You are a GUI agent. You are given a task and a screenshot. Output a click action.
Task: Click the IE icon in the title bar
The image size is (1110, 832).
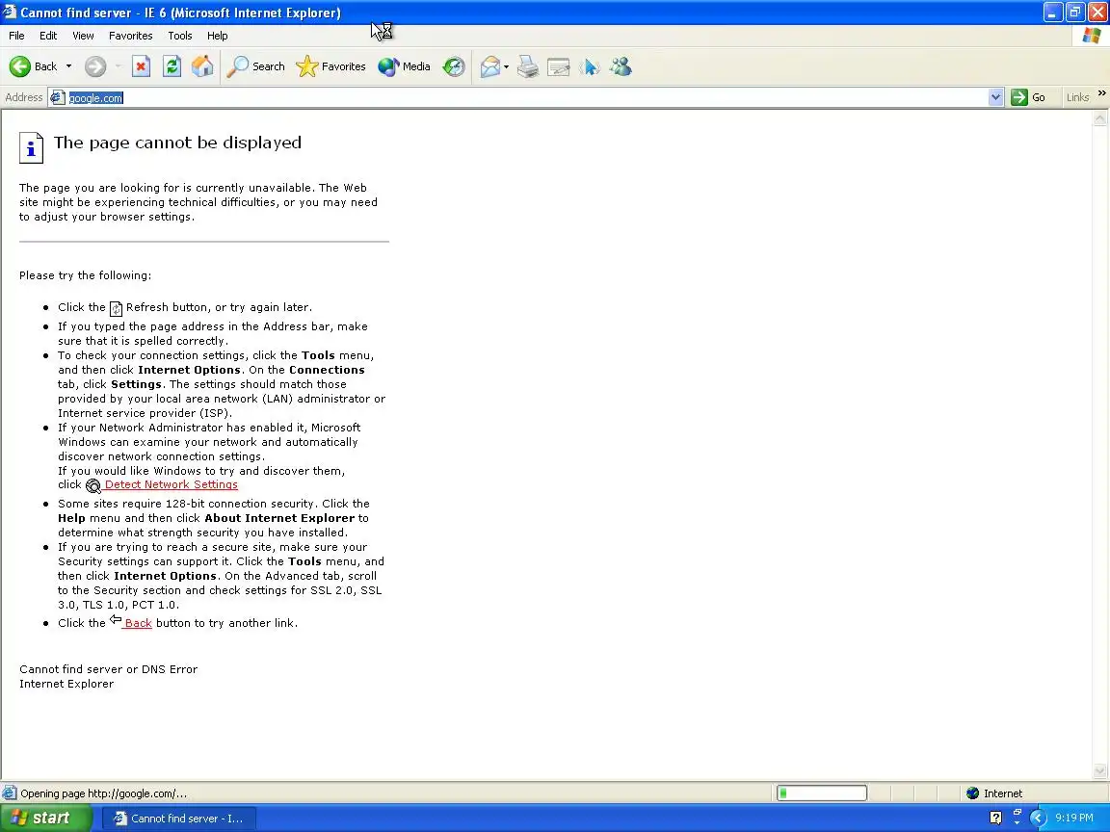click(10, 12)
